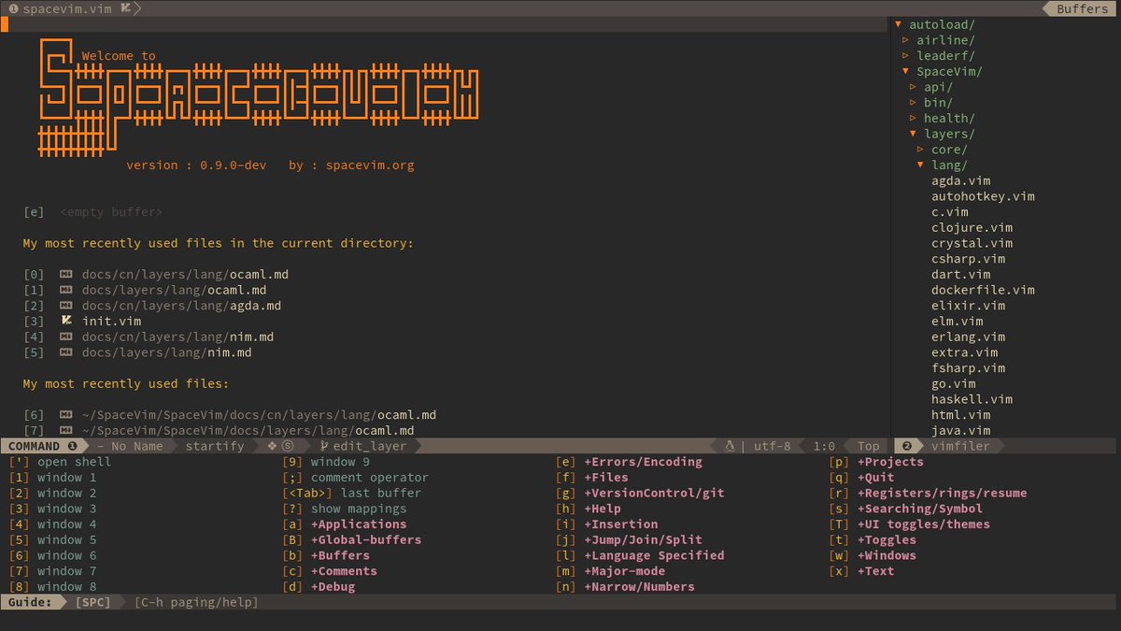Image resolution: width=1121 pixels, height=631 pixels.
Task: Click the vim icon in the spacevim.vim tab
Action: 126,8
